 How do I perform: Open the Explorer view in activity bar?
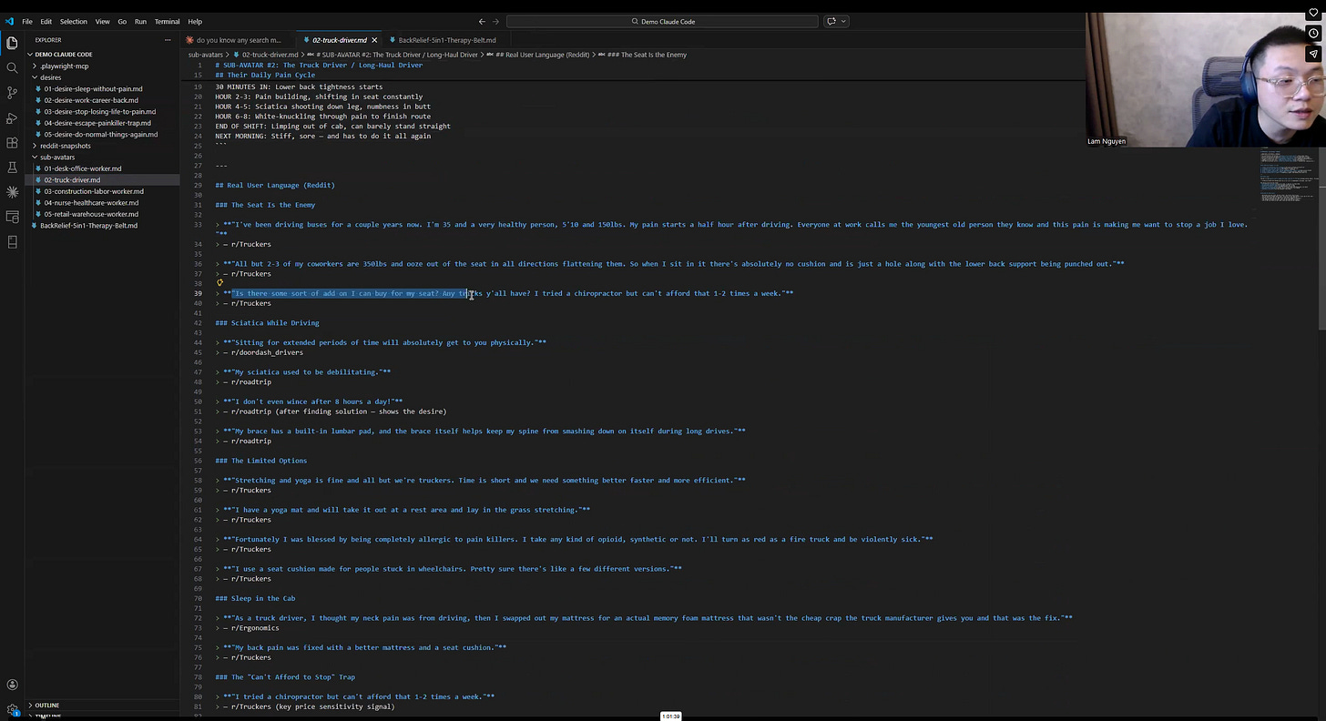click(x=12, y=43)
